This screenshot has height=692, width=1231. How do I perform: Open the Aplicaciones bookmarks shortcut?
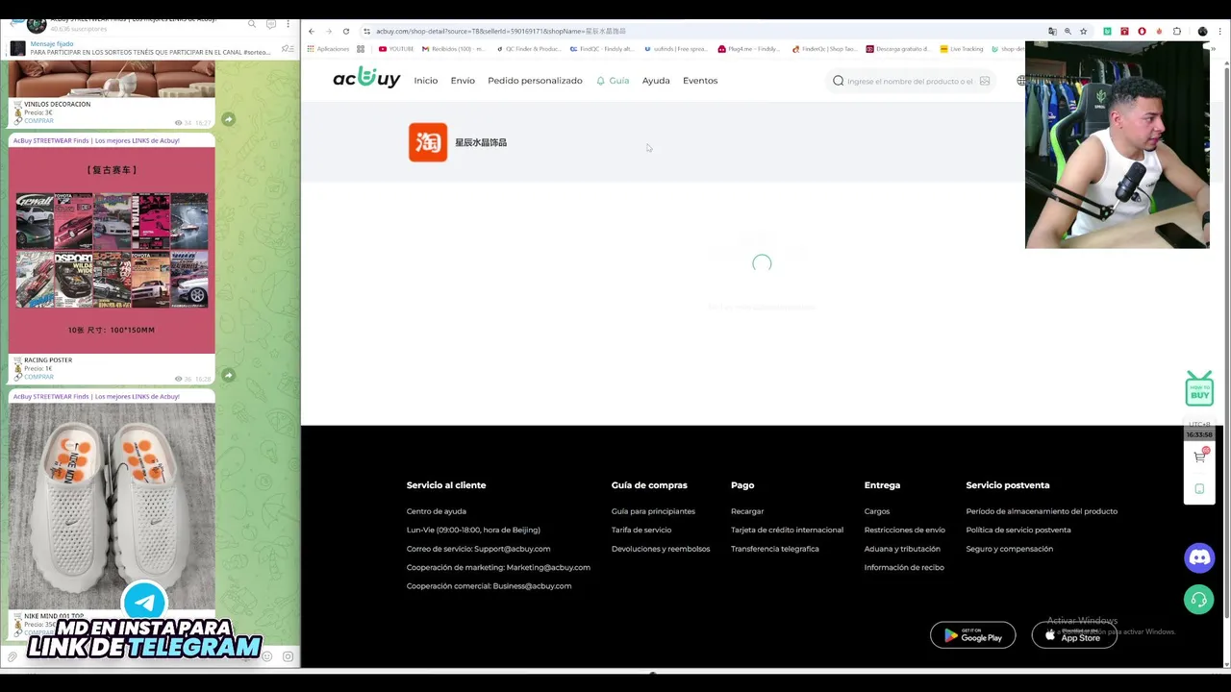pyautogui.click(x=328, y=49)
